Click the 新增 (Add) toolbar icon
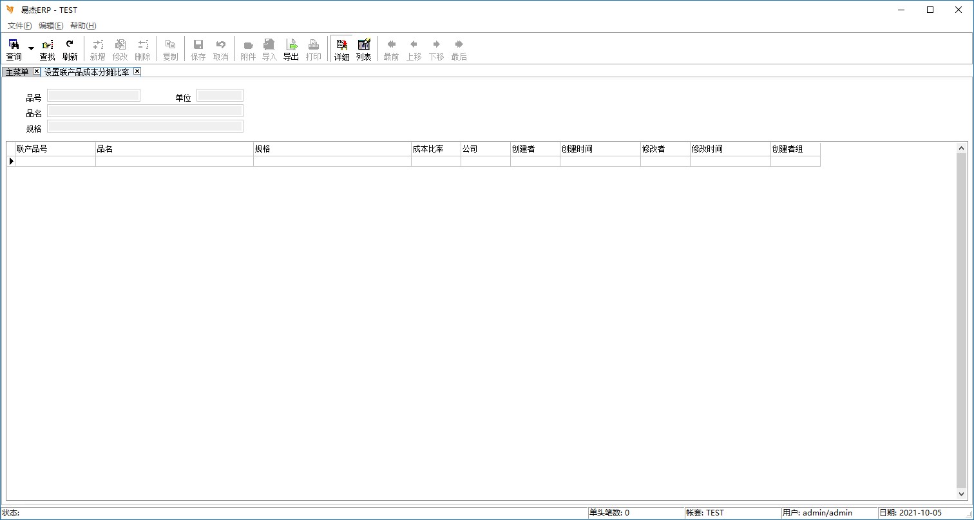The width and height of the screenshot is (974, 520). [97, 50]
